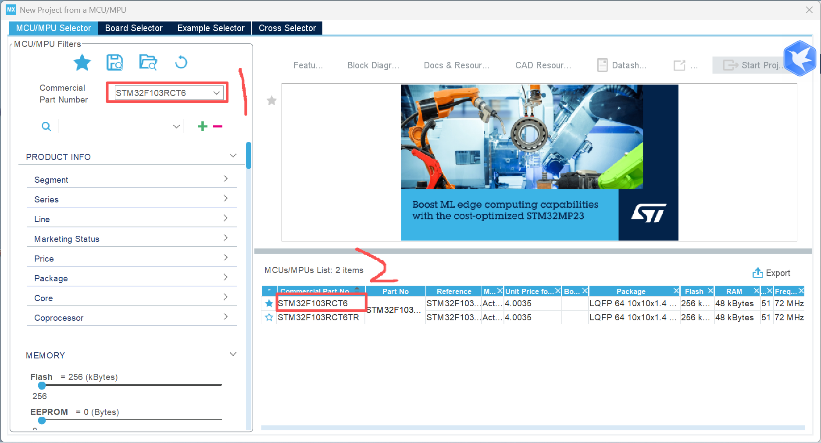Remove the M... column via its X icon
Image resolution: width=821 pixels, height=443 pixels.
pos(500,291)
